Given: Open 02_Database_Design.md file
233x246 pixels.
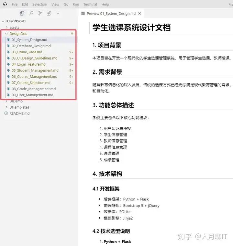Looking at the screenshot, I should 31,46.
